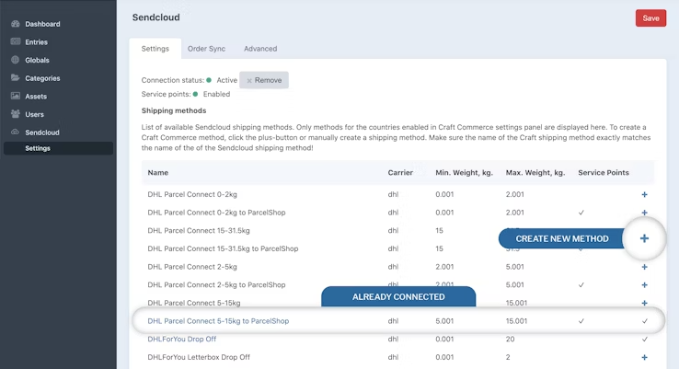Click plus for DHLForYou Letterbox Drop Off
This screenshot has height=369, width=679.
point(644,357)
